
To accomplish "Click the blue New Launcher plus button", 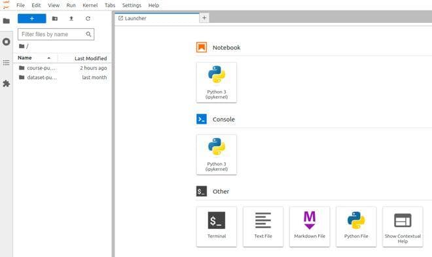I will (x=32, y=18).
